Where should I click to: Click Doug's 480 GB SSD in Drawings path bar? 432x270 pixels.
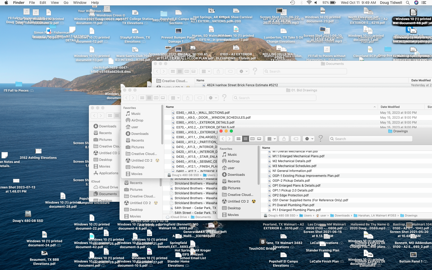pos(279,215)
